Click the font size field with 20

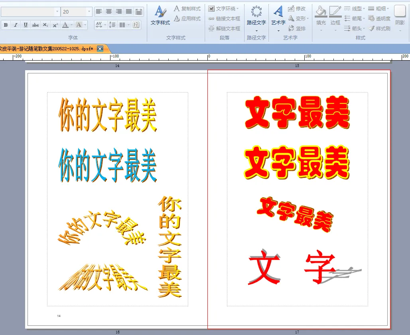74,12
